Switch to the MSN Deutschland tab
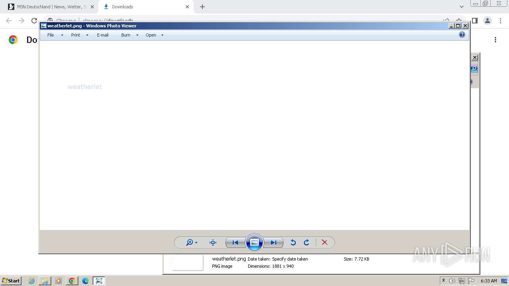Image resolution: width=509 pixels, height=286 pixels. [51, 7]
